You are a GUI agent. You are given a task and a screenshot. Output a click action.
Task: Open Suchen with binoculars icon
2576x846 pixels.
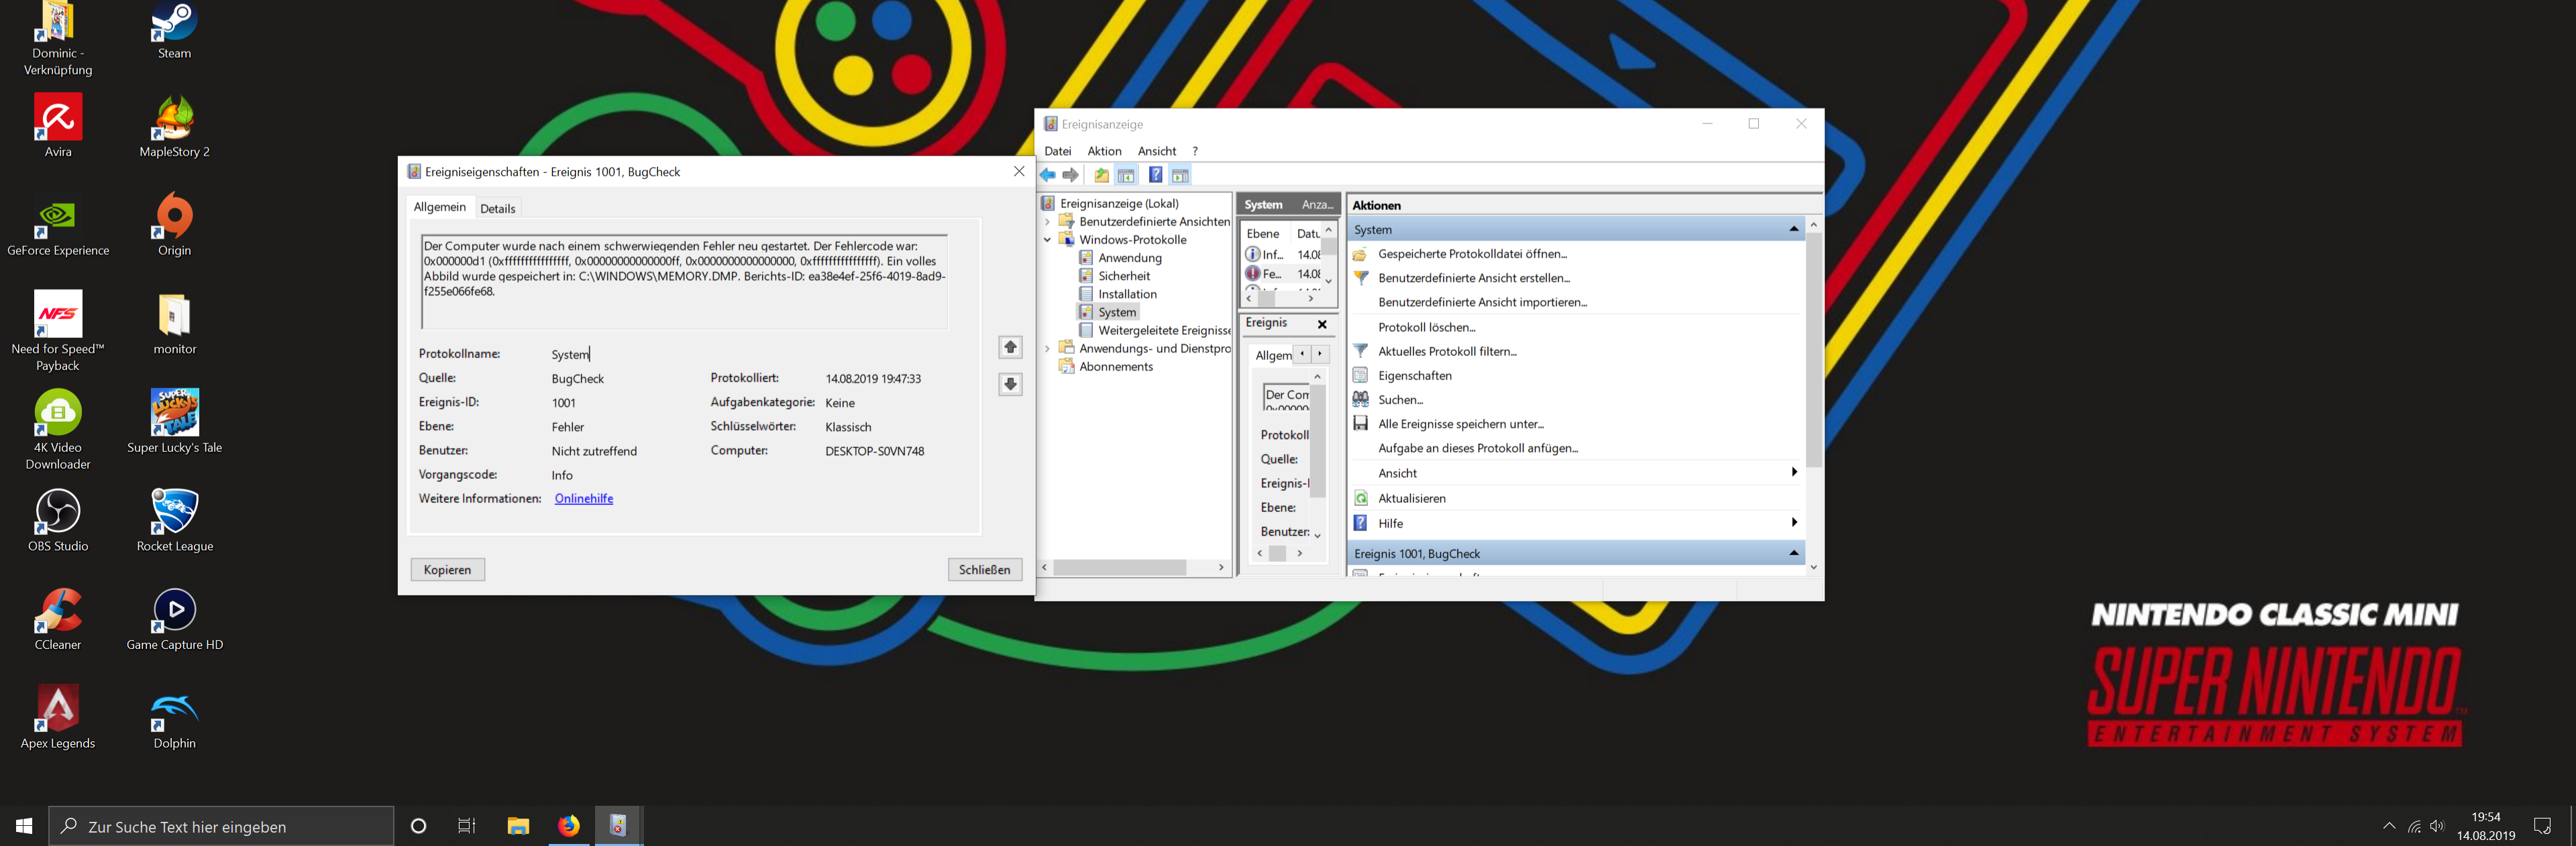(1399, 400)
